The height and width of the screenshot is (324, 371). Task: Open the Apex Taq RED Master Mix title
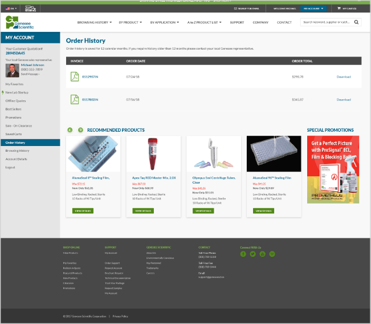[x=154, y=178]
